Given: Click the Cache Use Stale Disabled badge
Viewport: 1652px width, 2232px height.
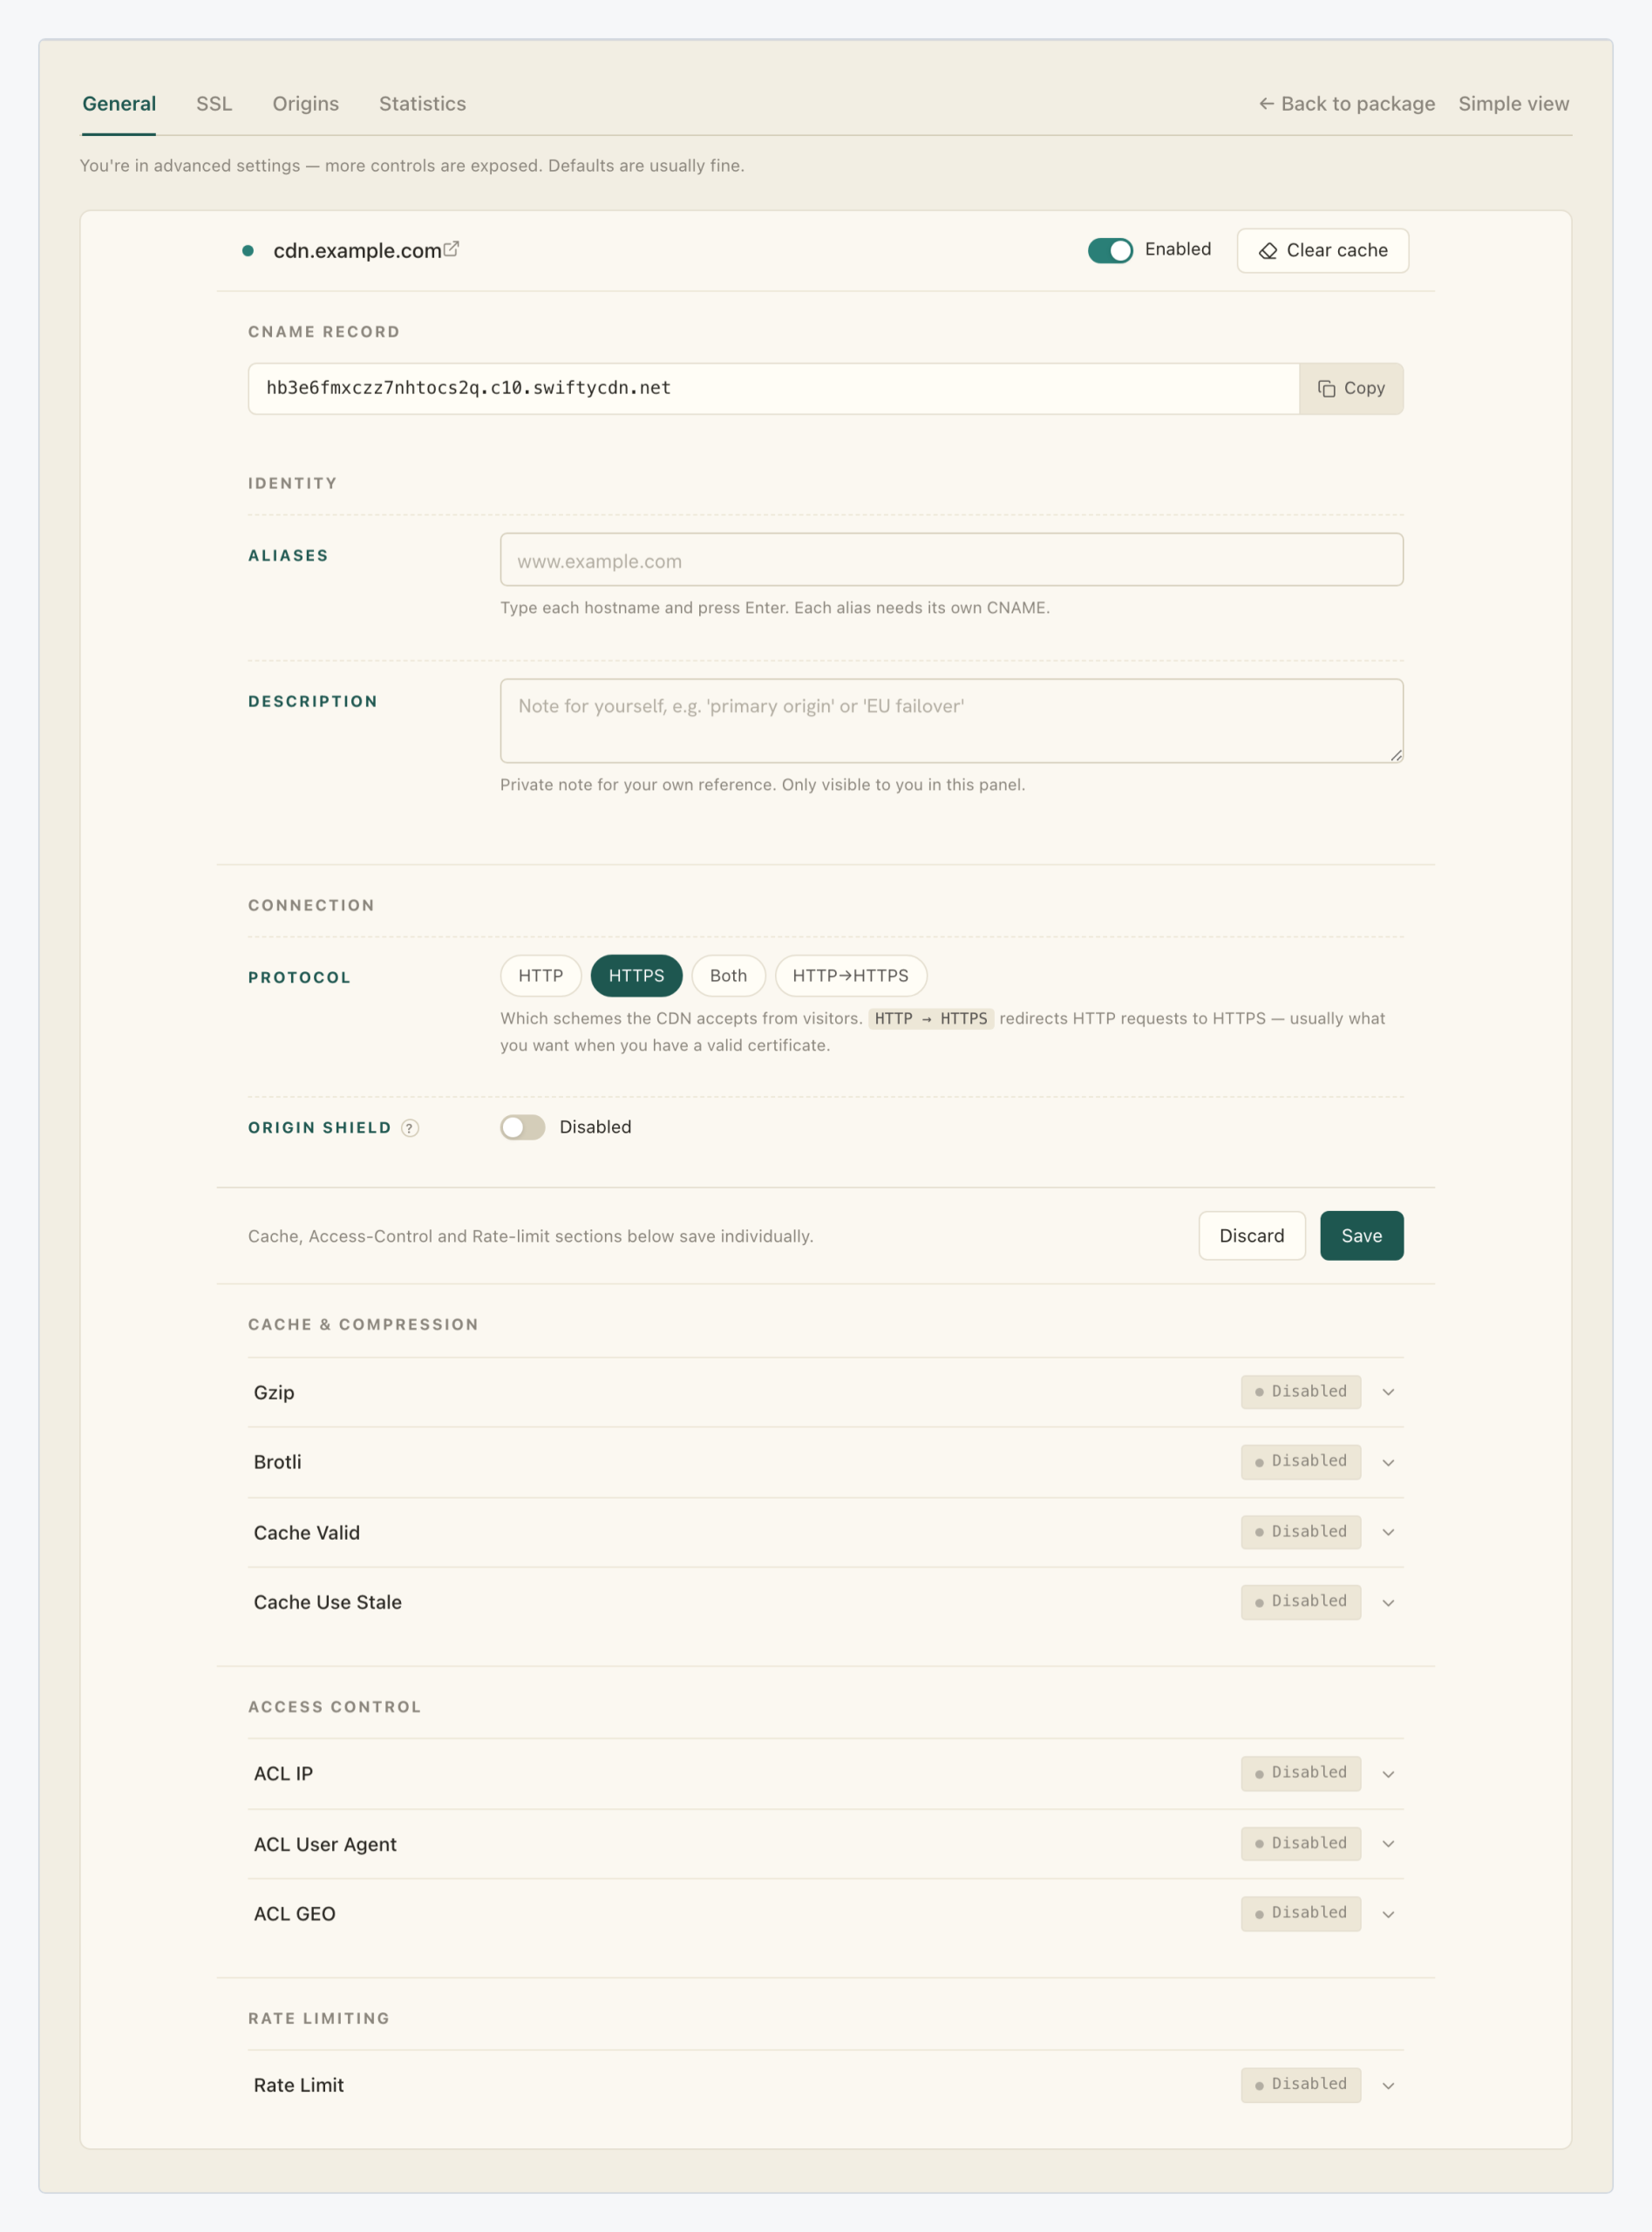Looking at the screenshot, I should click(x=1300, y=1602).
